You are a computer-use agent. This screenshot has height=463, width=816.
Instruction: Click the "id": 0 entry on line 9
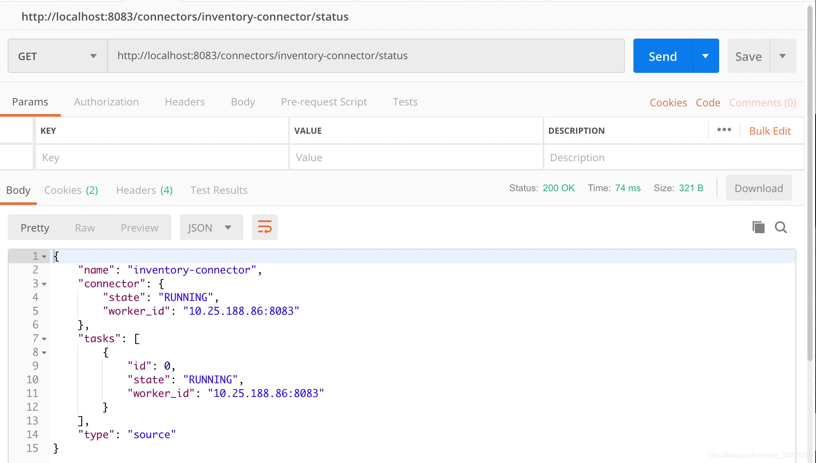click(151, 366)
